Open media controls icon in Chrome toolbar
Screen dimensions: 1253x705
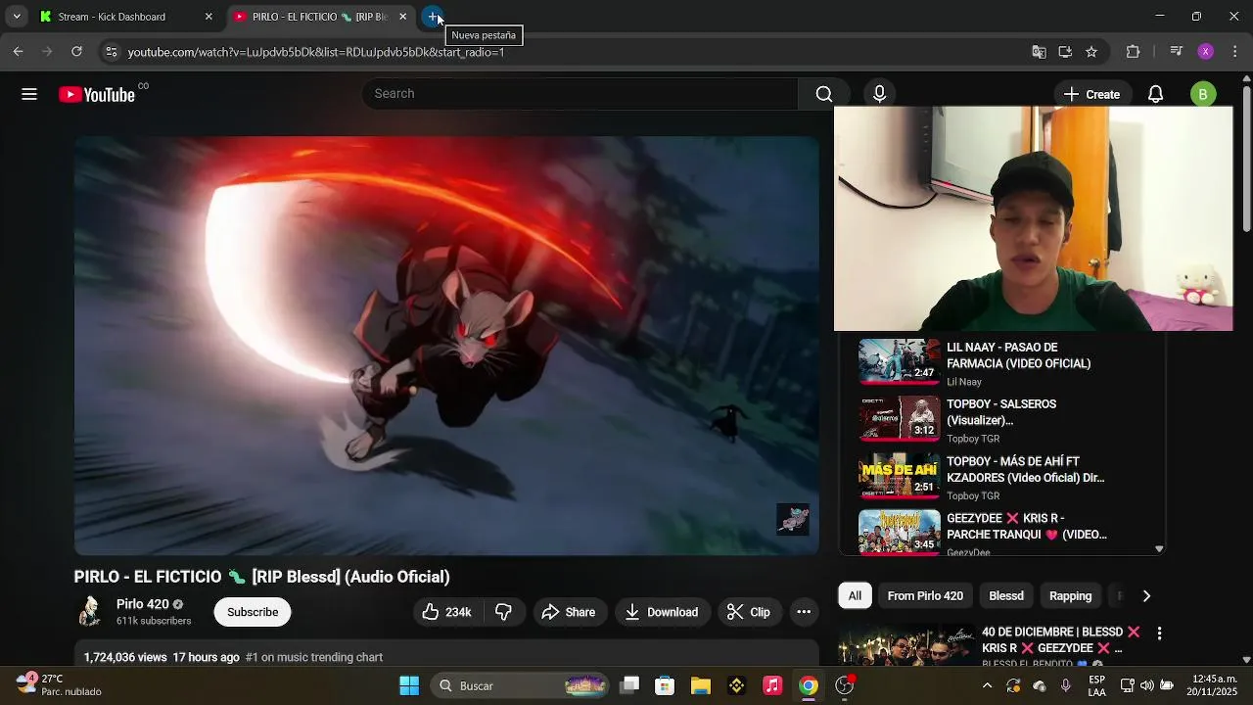point(1177,52)
